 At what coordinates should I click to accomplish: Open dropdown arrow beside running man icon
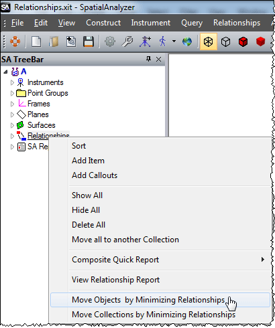tap(174, 42)
